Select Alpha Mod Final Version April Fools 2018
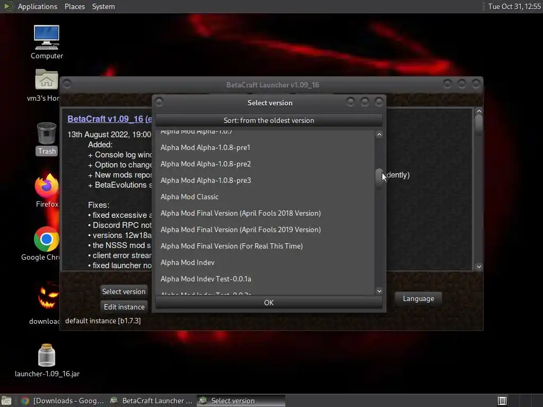The height and width of the screenshot is (407, 543). [x=265, y=213]
